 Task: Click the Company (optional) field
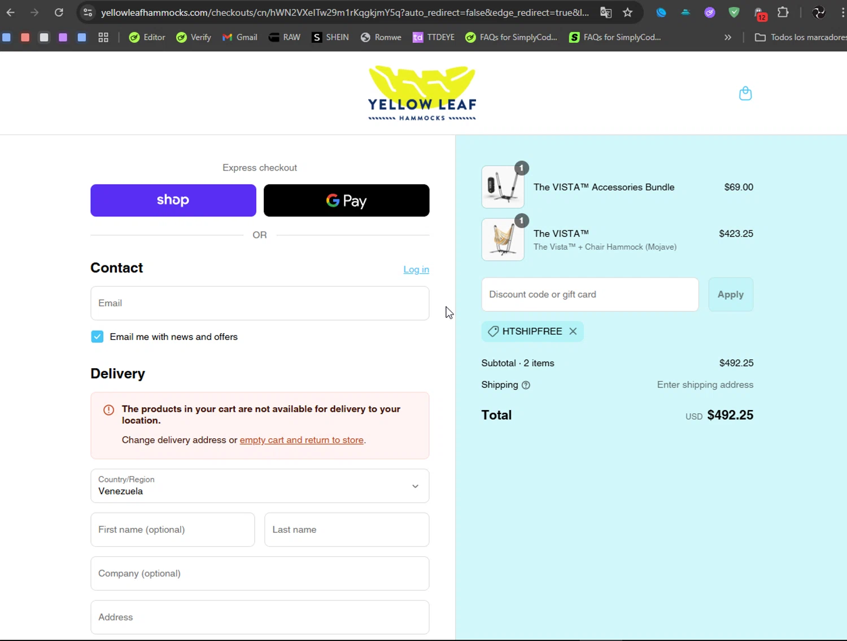coord(260,574)
